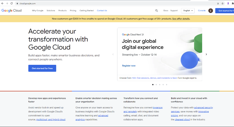Image resolution: width=234 pixels, height=127 pixels.
Task: Click the 'Join our global digital experience' title
Action: point(143,44)
